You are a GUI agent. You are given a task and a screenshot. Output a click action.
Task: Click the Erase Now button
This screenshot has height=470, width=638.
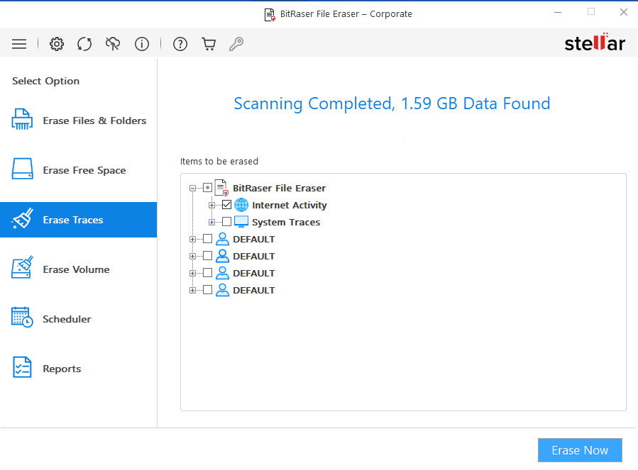tap(580, 450)
